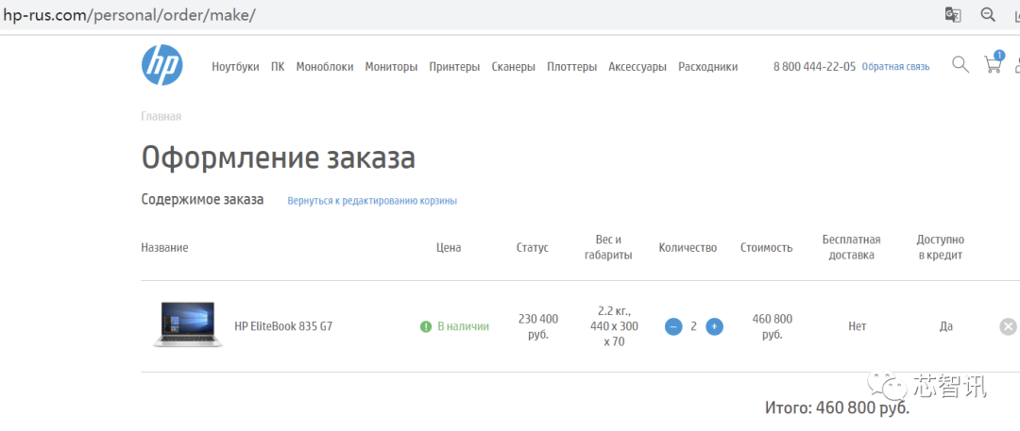Click the Количество column header
1020x431 pixels.
[x=688, y=248]
